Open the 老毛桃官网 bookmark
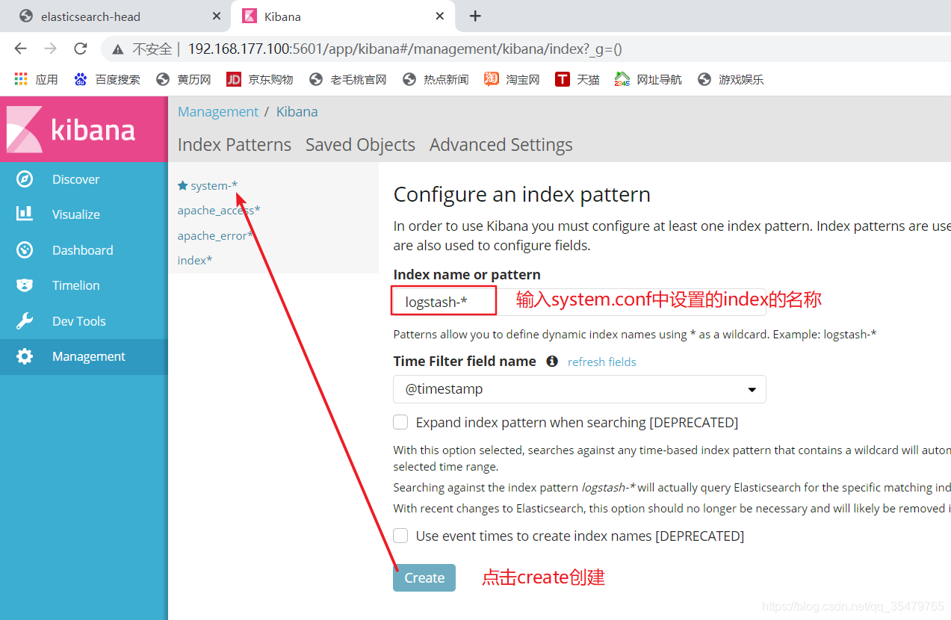 tap(348, 79)
